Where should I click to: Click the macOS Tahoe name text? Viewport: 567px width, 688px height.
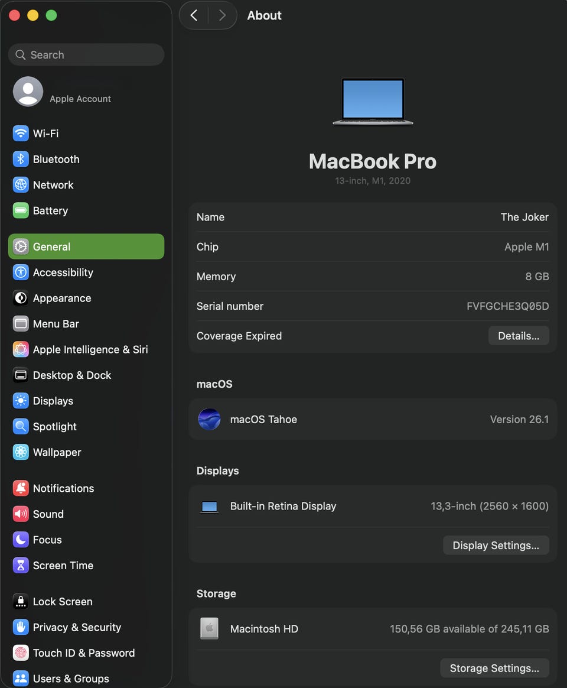click(x=263, y=420)
